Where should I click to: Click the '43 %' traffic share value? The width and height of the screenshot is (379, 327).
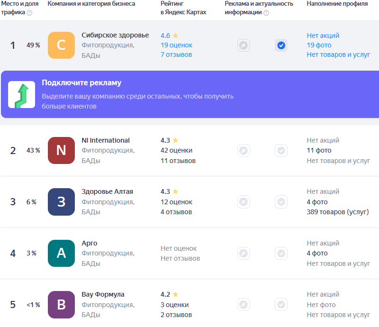[x=33, y=150]
